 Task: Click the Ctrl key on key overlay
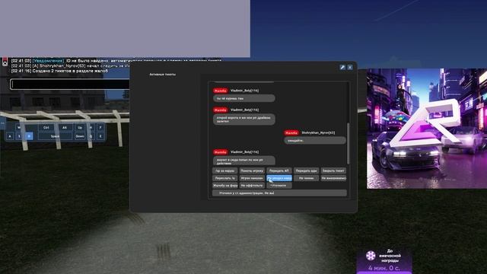pyautogui.click(x=46, y=127)
